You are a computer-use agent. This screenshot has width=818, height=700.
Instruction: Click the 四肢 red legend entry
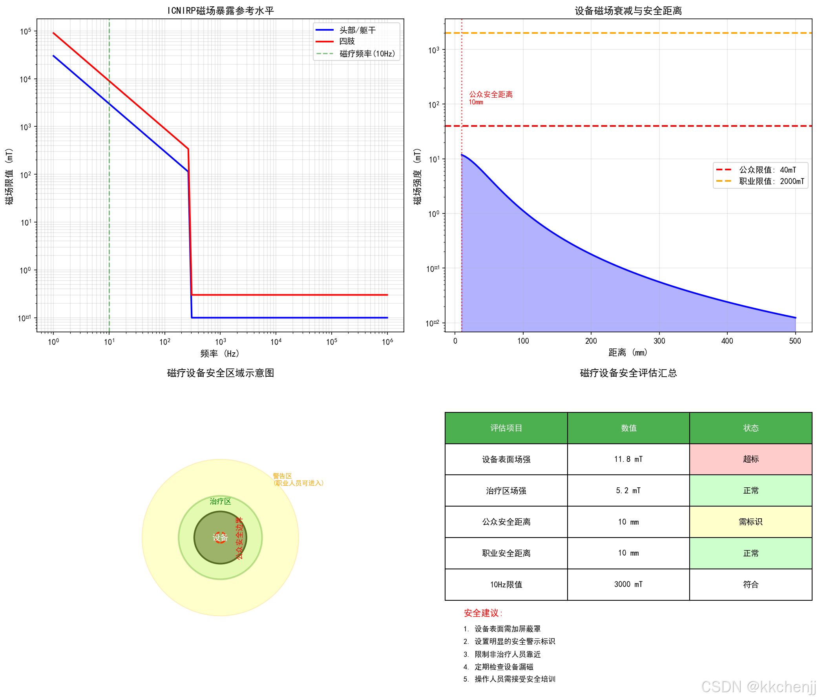coord(347,41)
